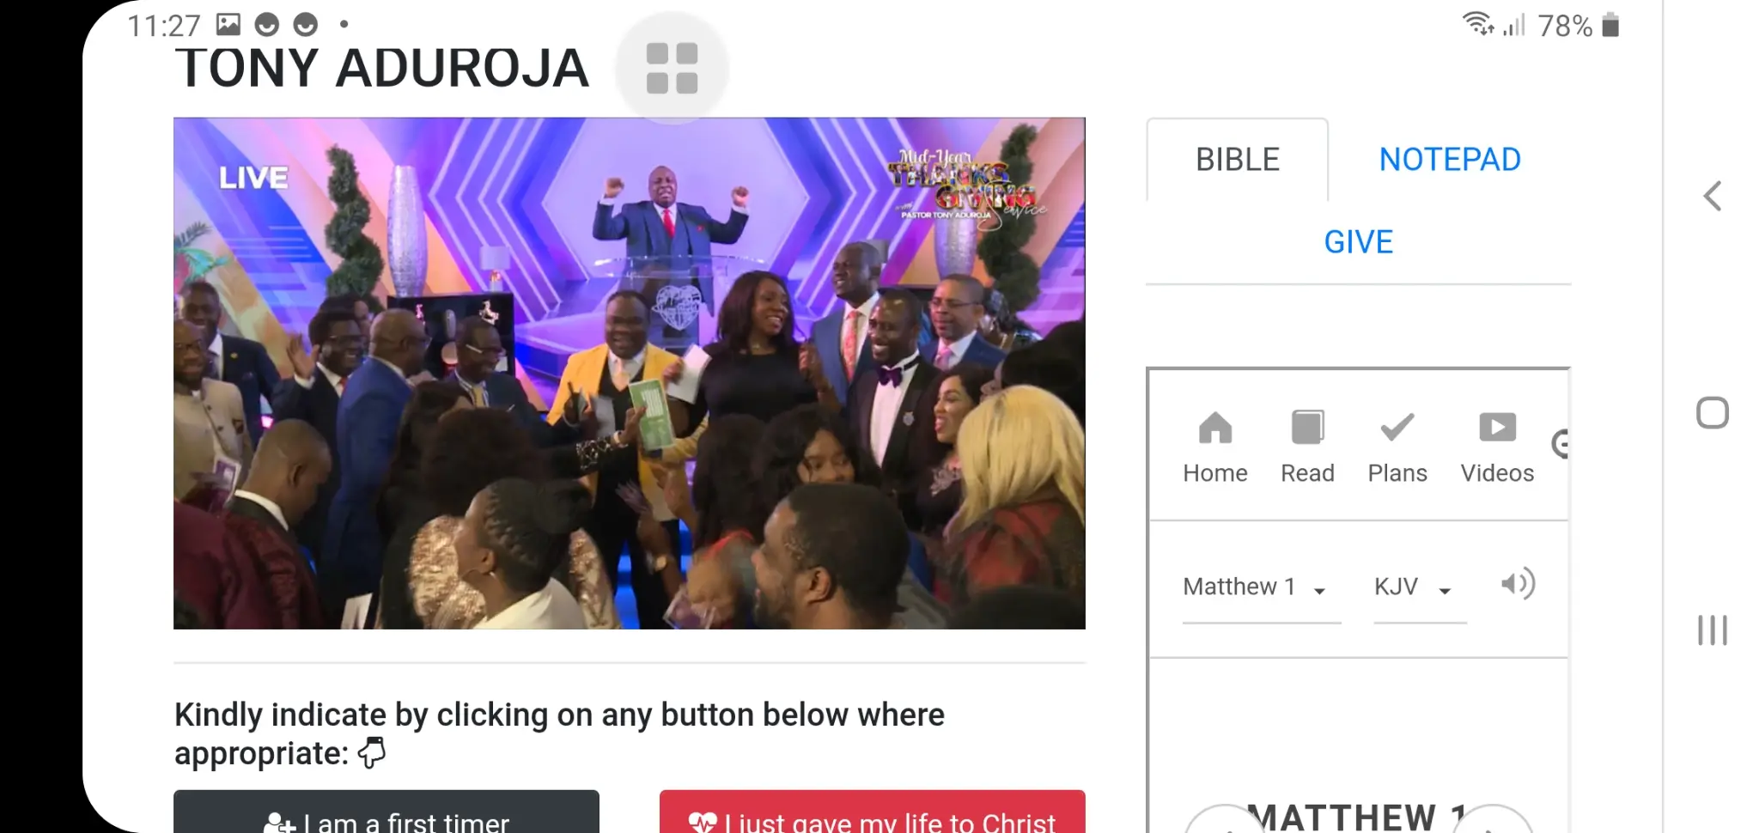This screenshot has height=833, width=1759.
Task: Click the partially hidden icon beside Videos
Action: pyautogui.click(x=1561, y=444)
